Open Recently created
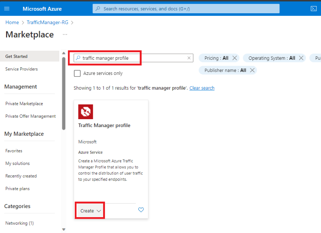This screenshot has width=321, height=233. (x=21, y=176)
